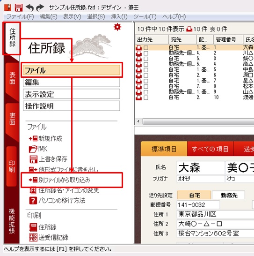Tick the checkbox in row 4
This screenshot has width=254, height=256.
(146, 64)
